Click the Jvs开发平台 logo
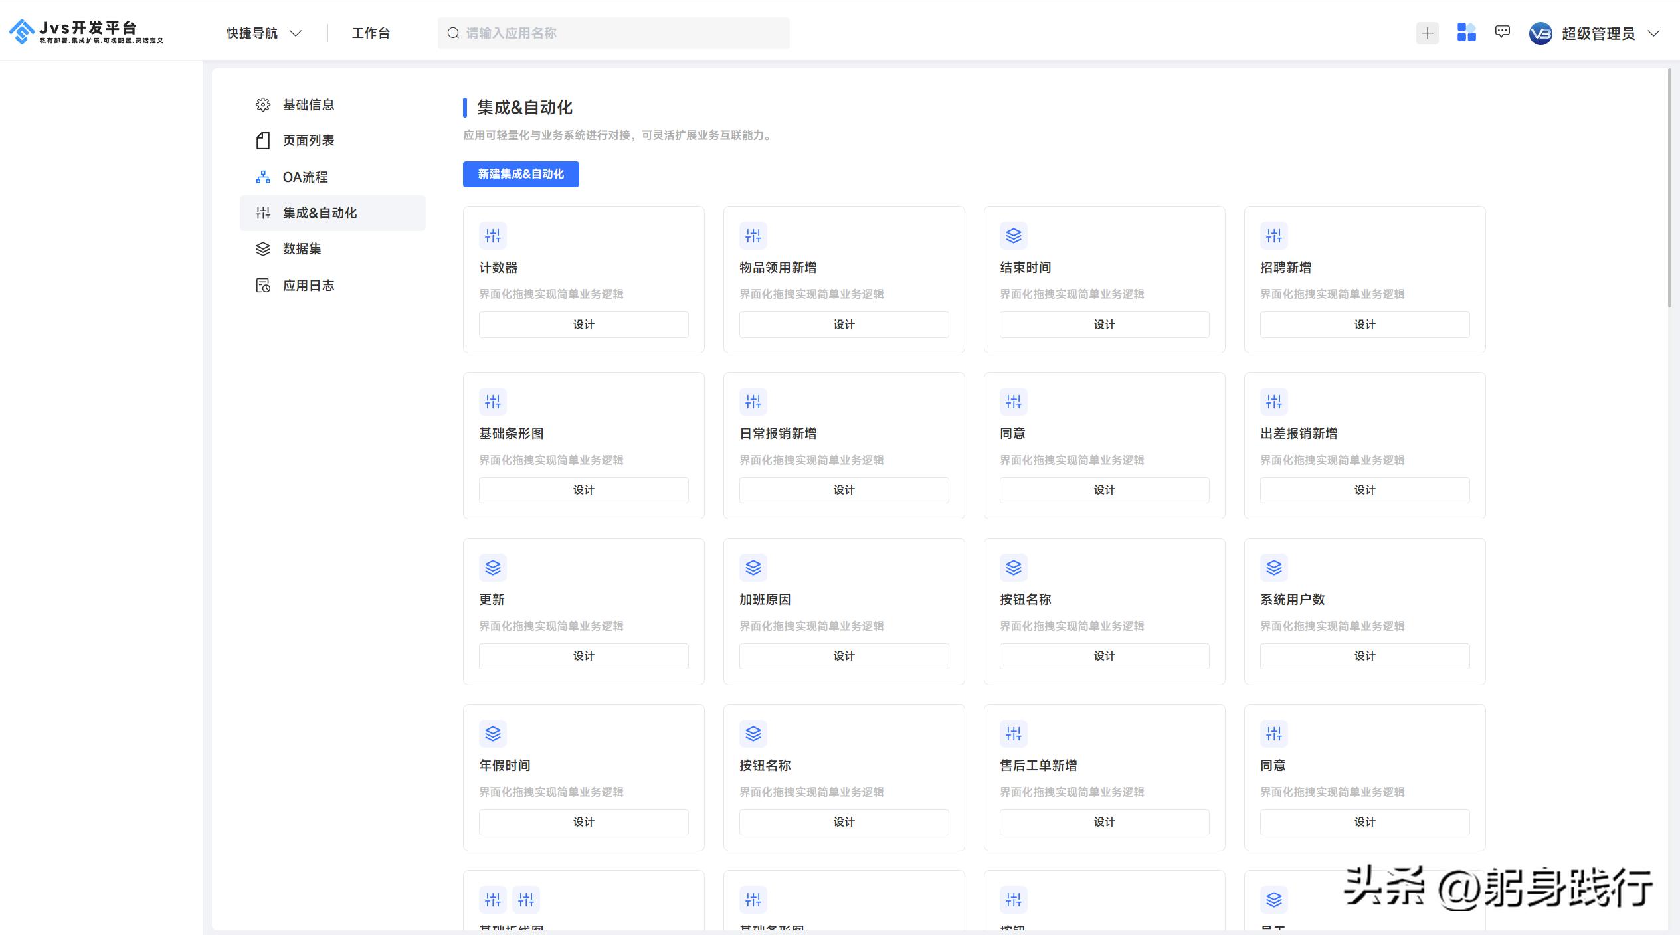 point(86,32)
